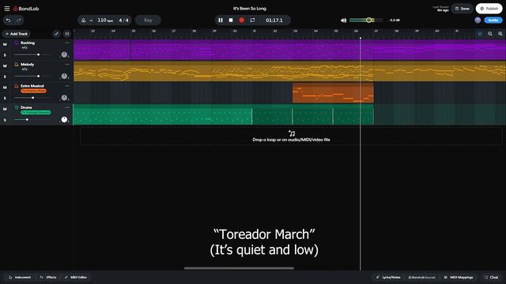506x284 pixels.
Task: Click the Melody track pan knob
Action: pyautogui.click(x=64, y=77)
